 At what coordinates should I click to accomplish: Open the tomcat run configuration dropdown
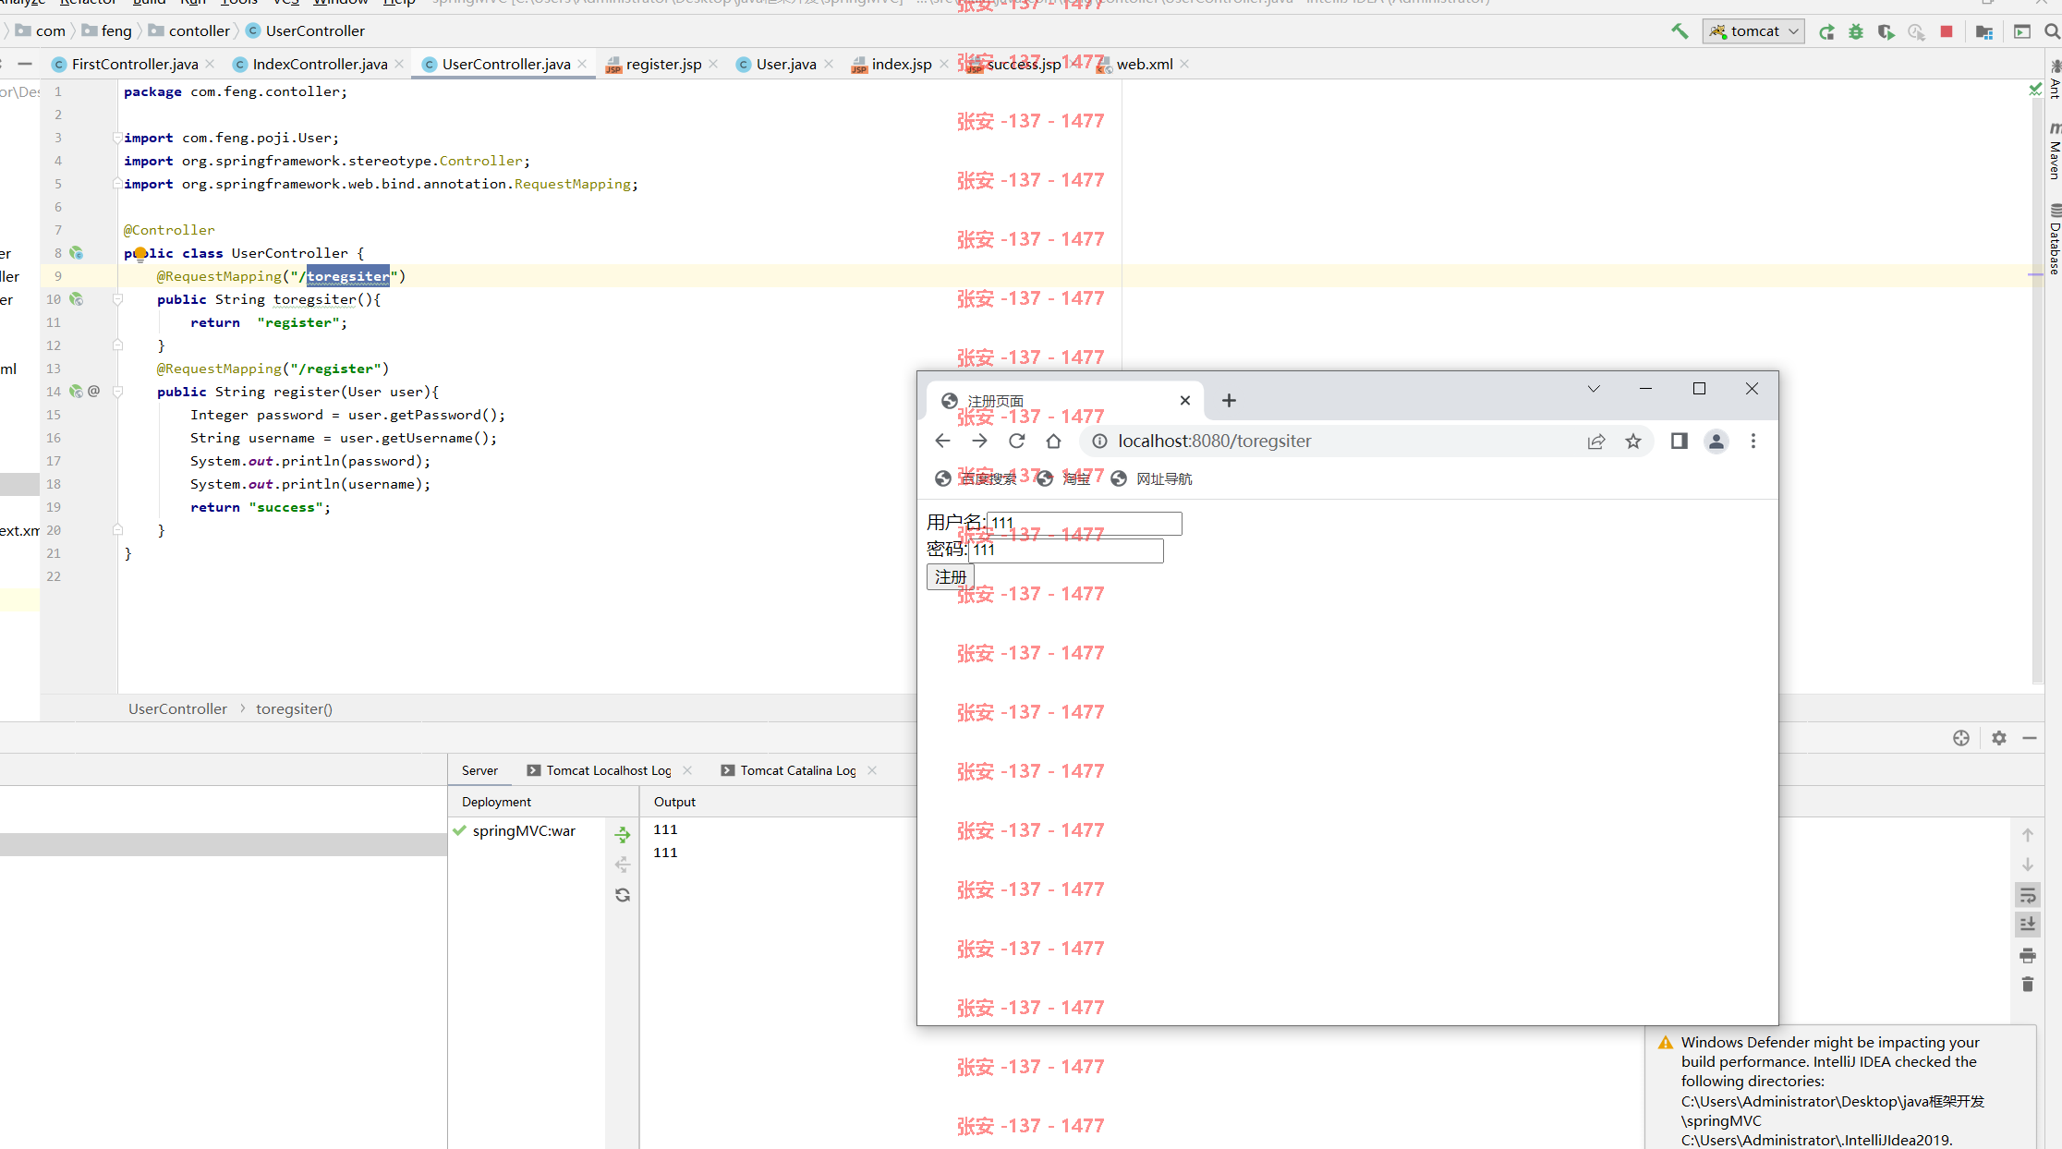(x=1753, y=31)
